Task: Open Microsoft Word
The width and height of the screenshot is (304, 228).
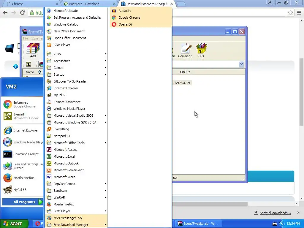Action: click(x=76, y=177)
